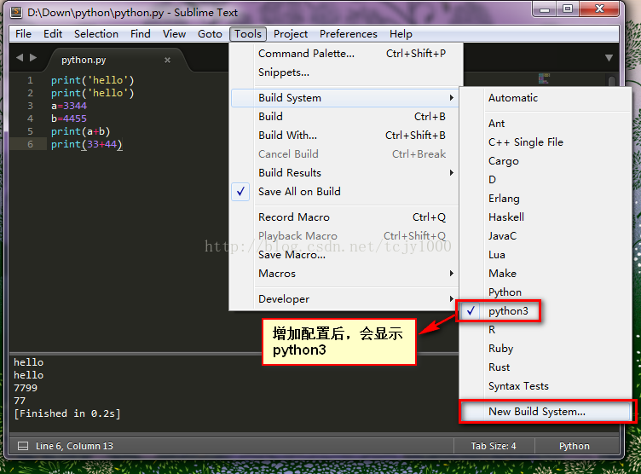Open the tab list dropdown arrow
Screen dimensions: 641x474
pyautogui.click(x=609, y=58)
